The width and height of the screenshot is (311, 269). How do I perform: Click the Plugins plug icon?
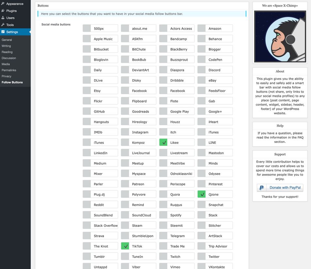tap(3, 11)
